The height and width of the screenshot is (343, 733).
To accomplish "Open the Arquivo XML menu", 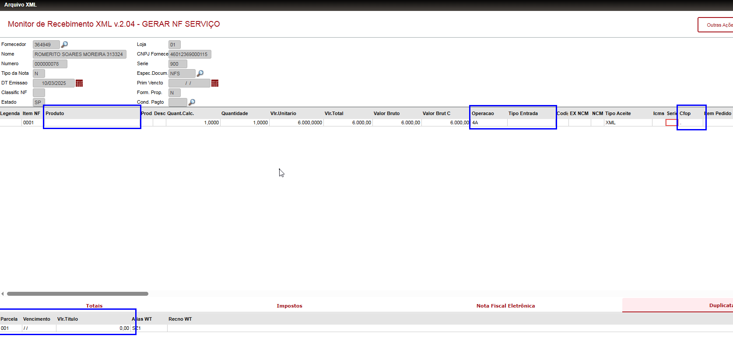I will click(21, 5).
